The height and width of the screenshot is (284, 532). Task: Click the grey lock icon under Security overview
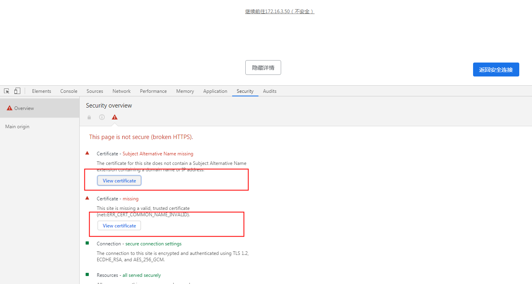coord(89,117)
